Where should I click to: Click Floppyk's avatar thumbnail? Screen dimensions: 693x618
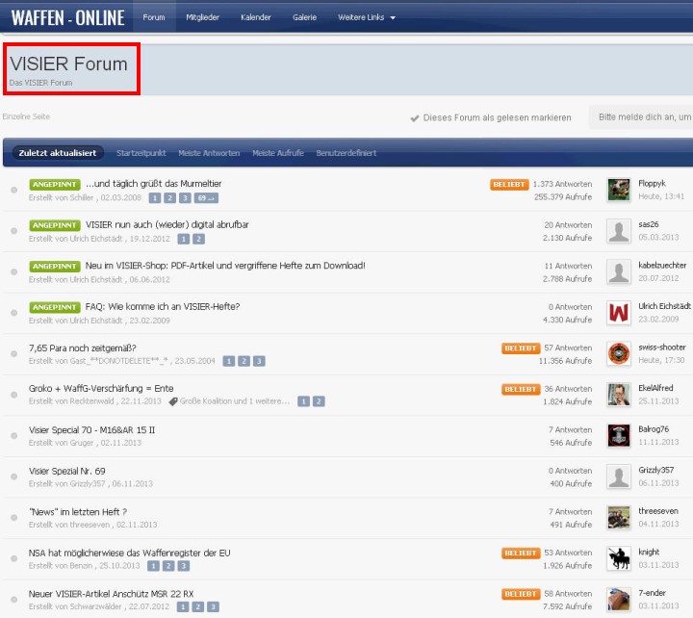click(619, 190)
